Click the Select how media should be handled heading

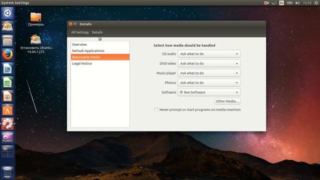[x=184, y=45]
